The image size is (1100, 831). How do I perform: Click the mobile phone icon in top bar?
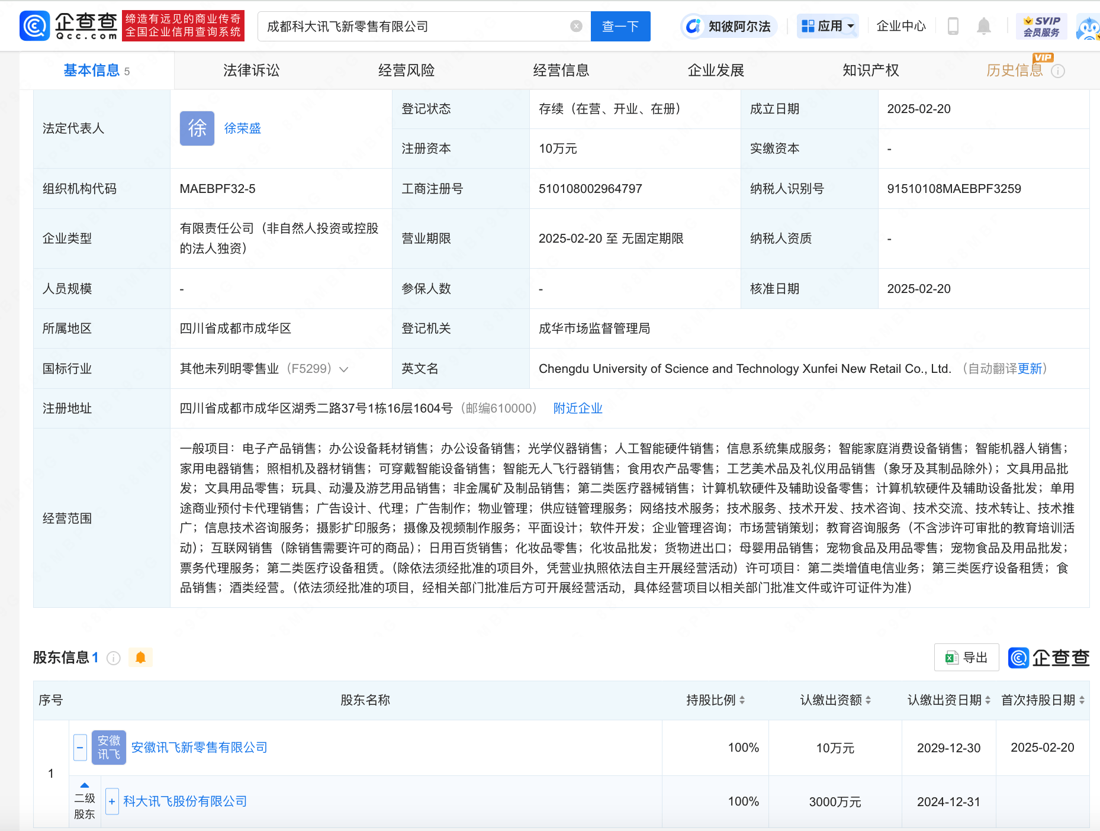click(x=952, y=26)
